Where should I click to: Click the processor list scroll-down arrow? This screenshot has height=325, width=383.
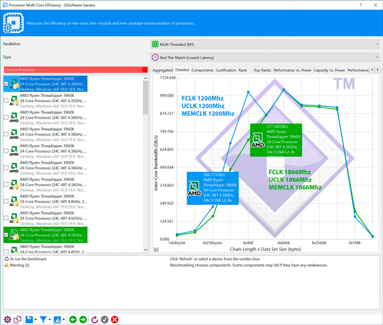coord(146,250)
